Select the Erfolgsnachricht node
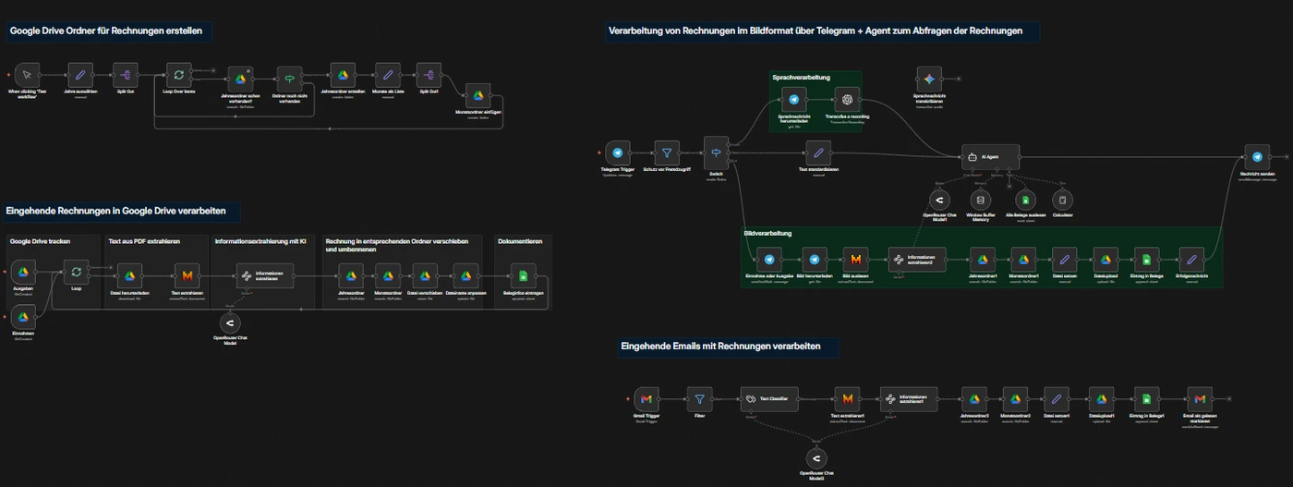Image resolution: width=1293 pixels, height=487 pixels. coord(1191,260)
